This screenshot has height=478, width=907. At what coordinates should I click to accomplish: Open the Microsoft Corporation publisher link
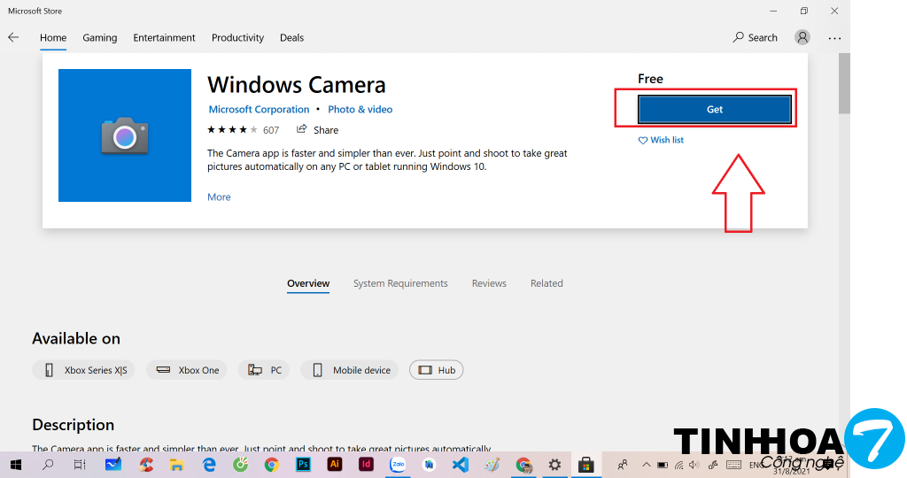259,110
